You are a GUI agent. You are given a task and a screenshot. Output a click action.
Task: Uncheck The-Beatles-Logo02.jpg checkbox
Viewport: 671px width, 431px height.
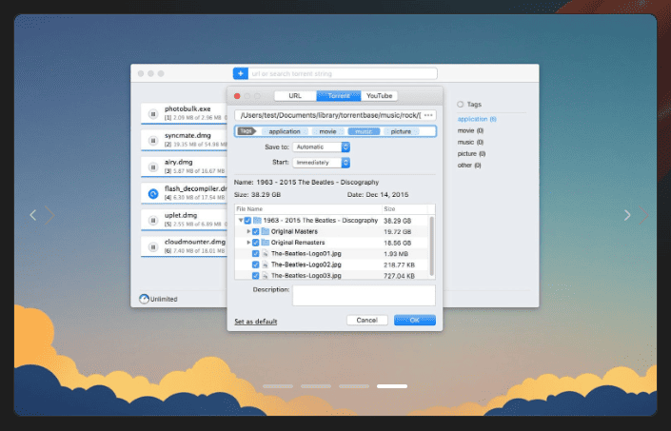[x=255, y=264]
